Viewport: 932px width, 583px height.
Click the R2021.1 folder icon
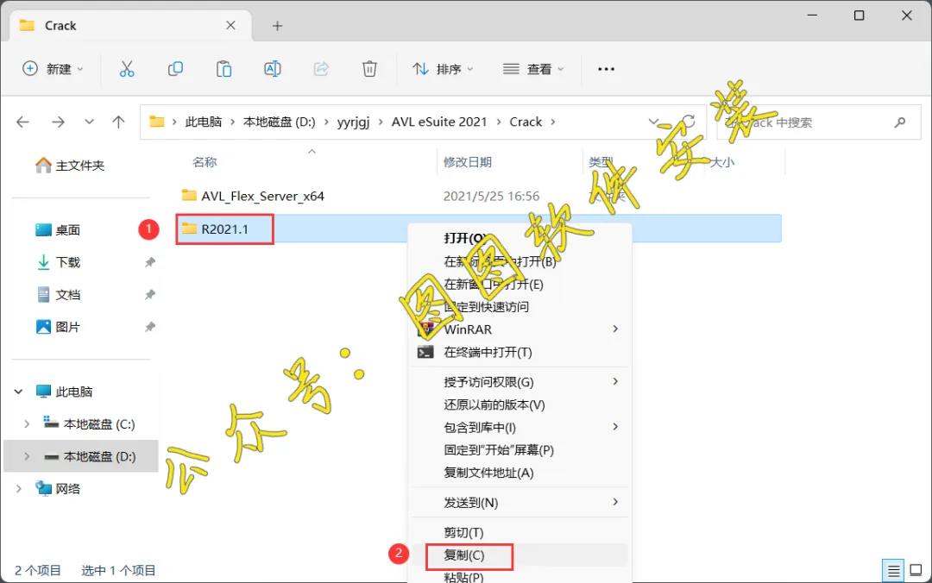(x=189, y=229)
